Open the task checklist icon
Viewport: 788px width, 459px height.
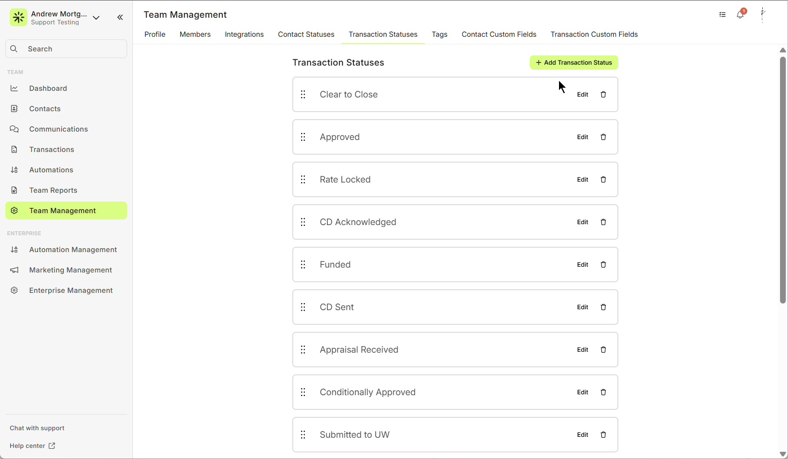click(722, 15)
